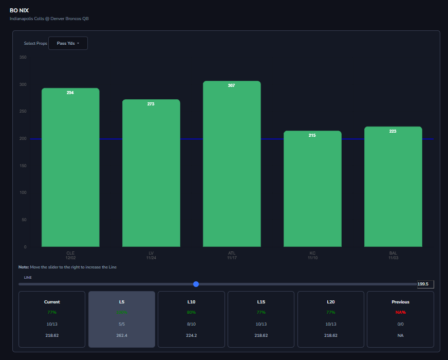Select the L5 stats card

coord(122,319)
